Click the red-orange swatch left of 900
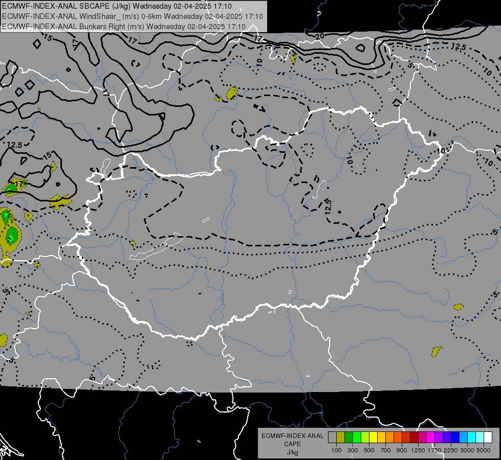The image size is (501, 460). coord(398,438)
